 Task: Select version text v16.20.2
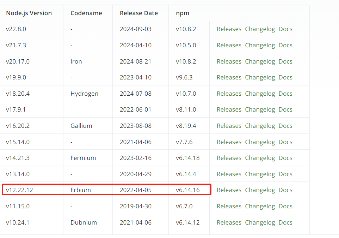pyautogui.click(x=18, y=126)
